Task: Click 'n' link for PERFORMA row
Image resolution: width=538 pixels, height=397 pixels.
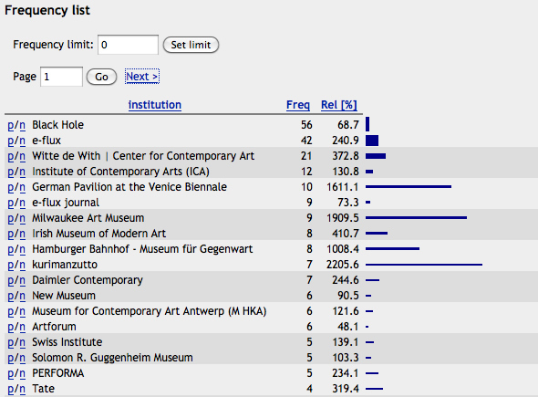Action: click(22, 373)
